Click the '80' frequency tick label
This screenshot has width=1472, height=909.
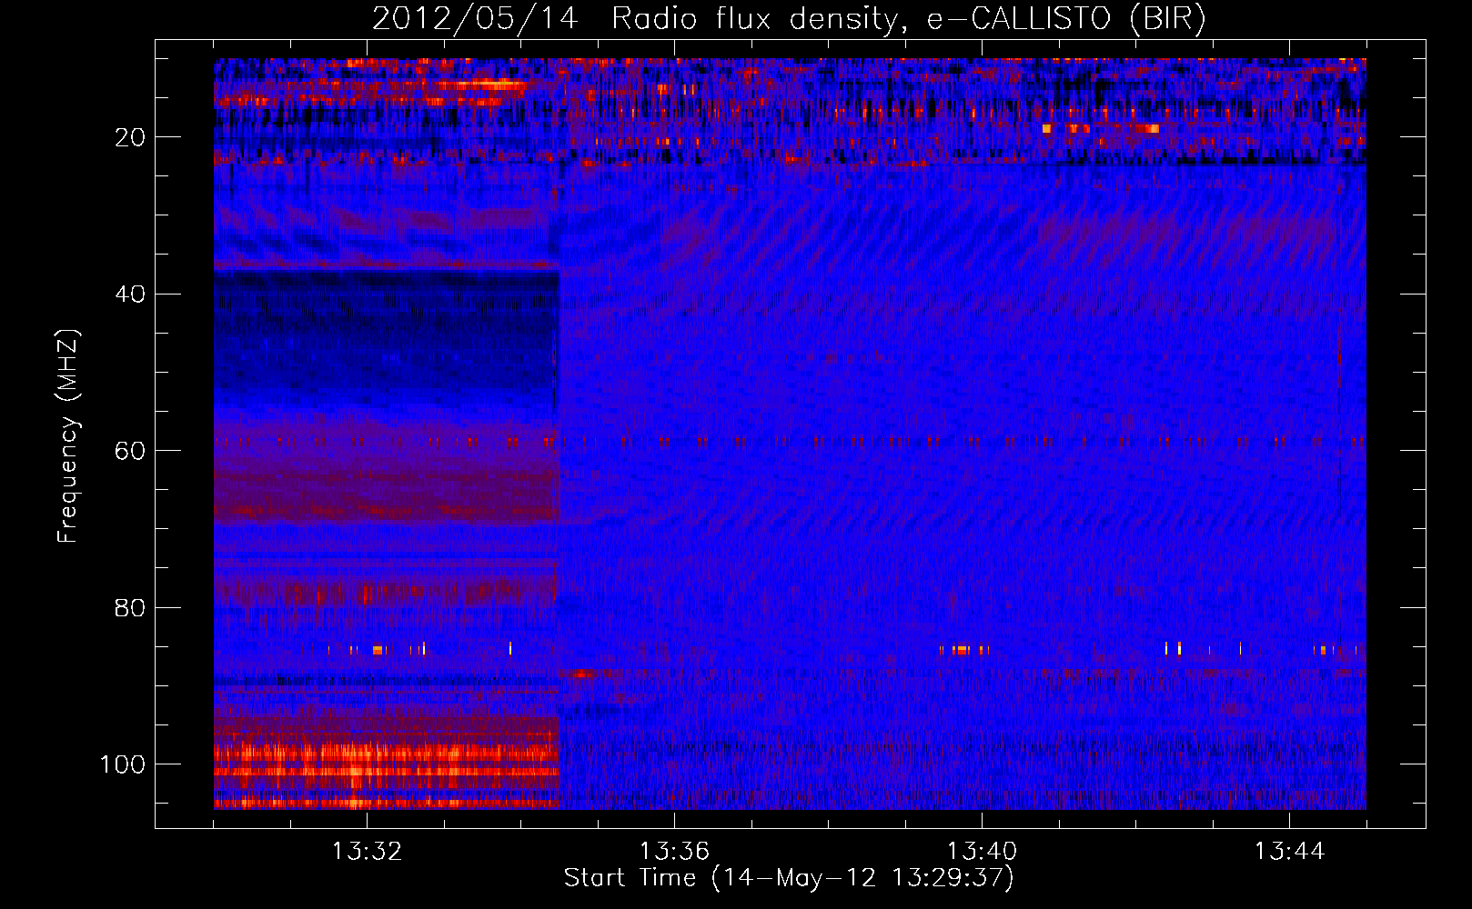[x=130, y=608]
